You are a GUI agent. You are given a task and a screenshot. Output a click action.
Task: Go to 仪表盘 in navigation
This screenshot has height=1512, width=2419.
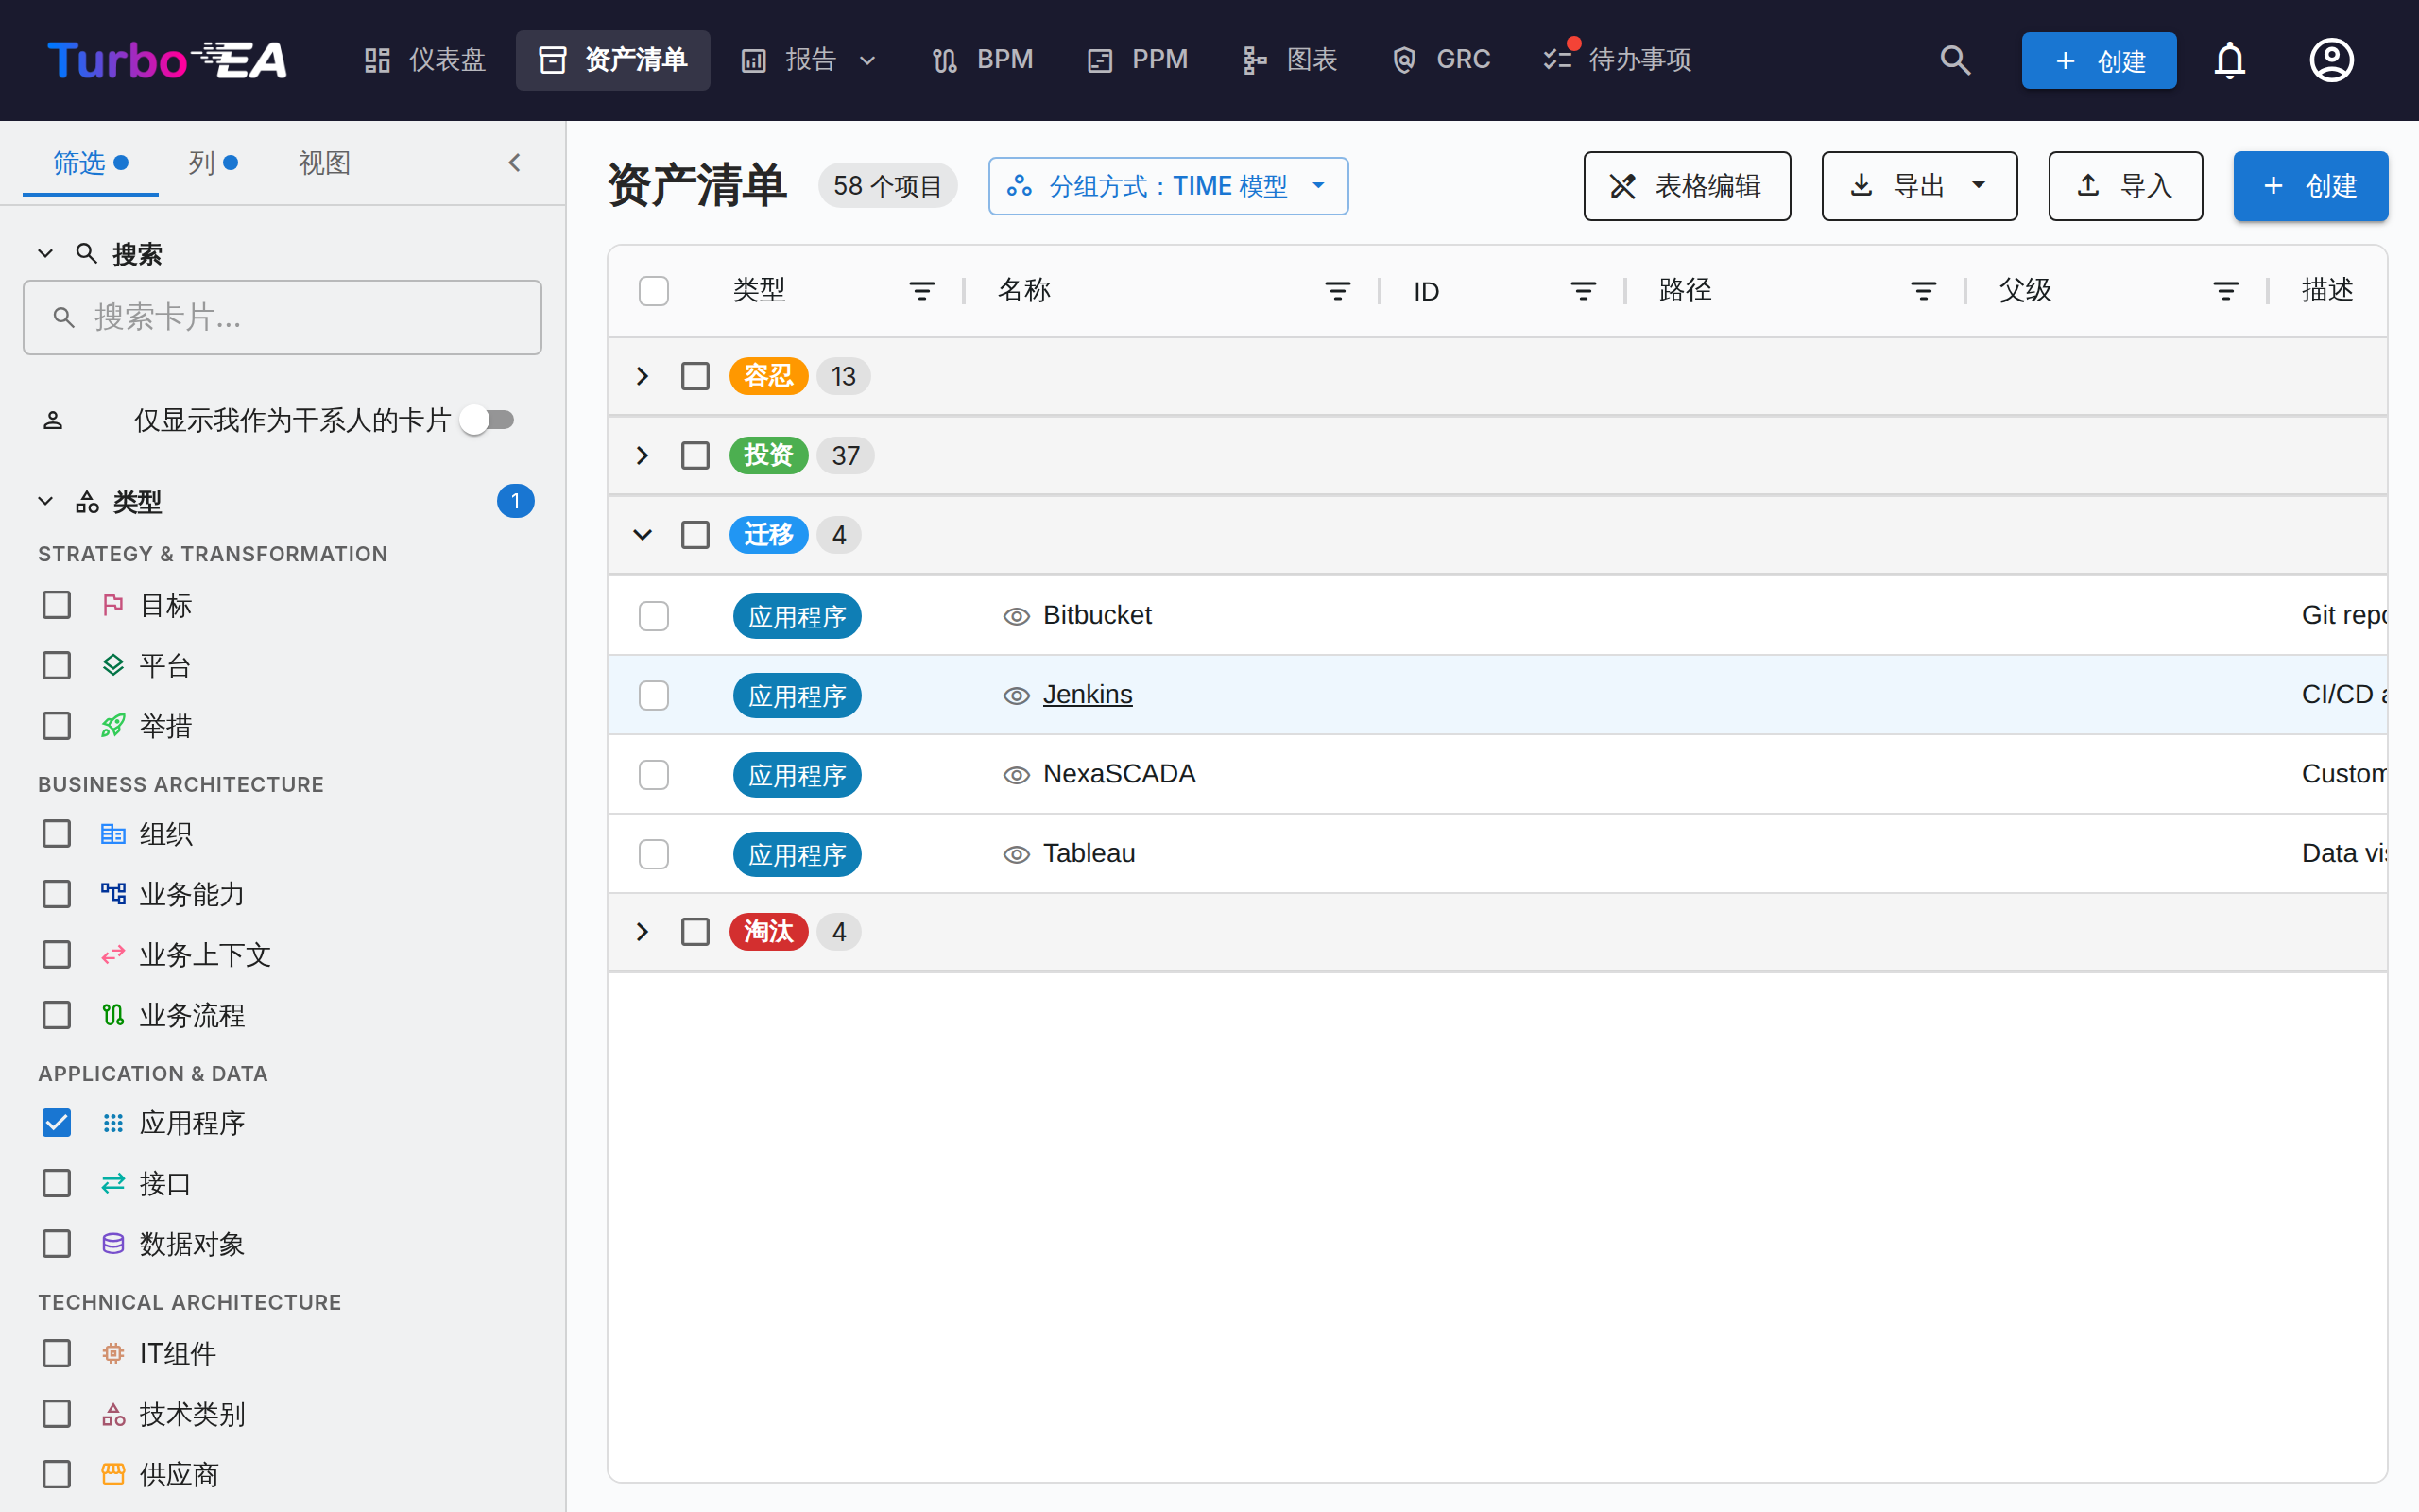(425, 60)
